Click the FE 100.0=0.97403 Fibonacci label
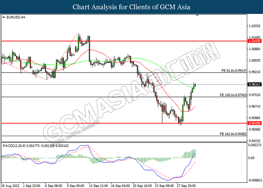Image resolution: width=263 pixels, height=188 pixels. click(x=233, y=95)
